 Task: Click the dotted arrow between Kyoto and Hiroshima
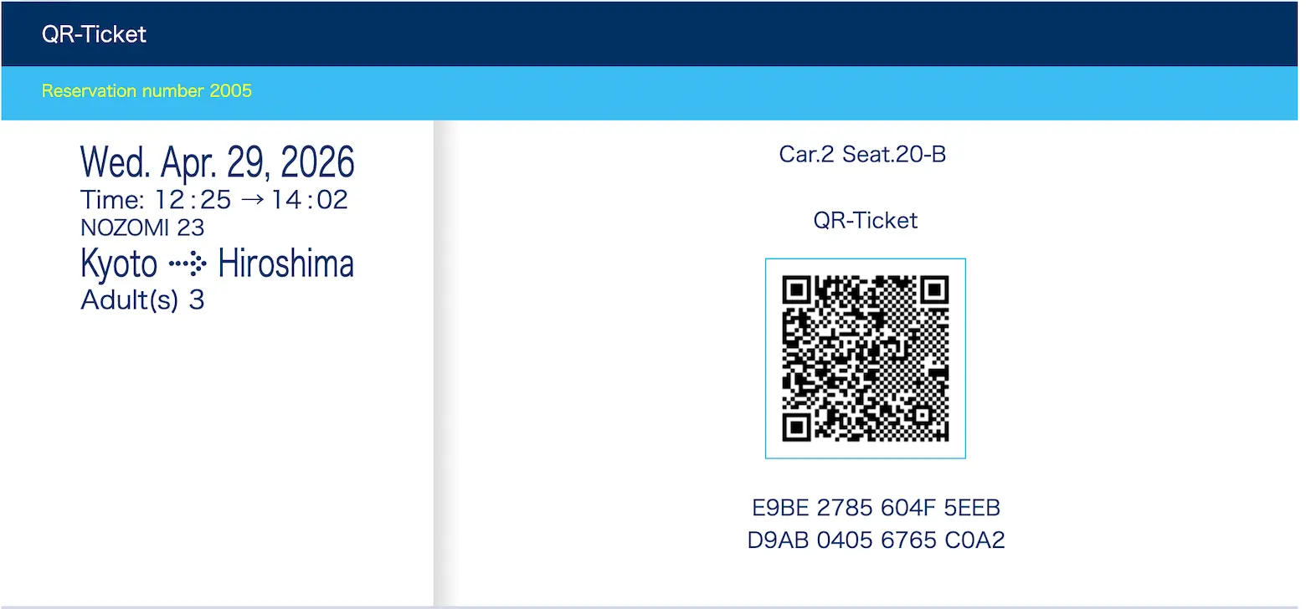[188, 265]
